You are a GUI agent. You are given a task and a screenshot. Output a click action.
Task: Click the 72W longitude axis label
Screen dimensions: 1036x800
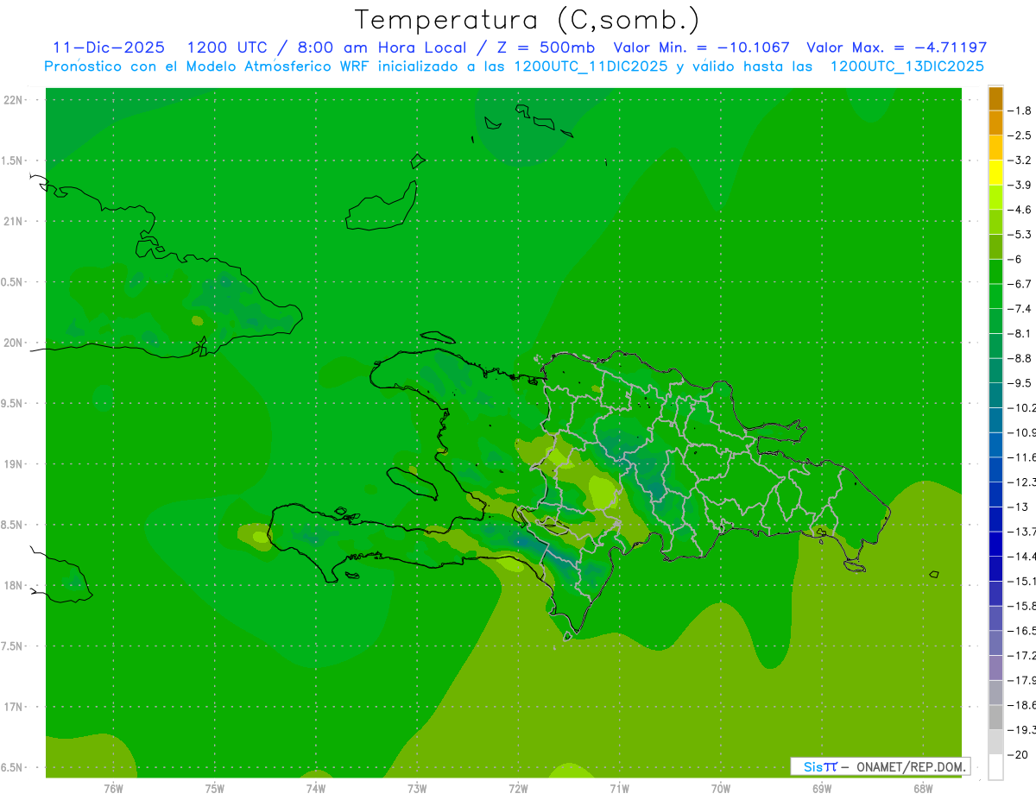coord(518,789)
